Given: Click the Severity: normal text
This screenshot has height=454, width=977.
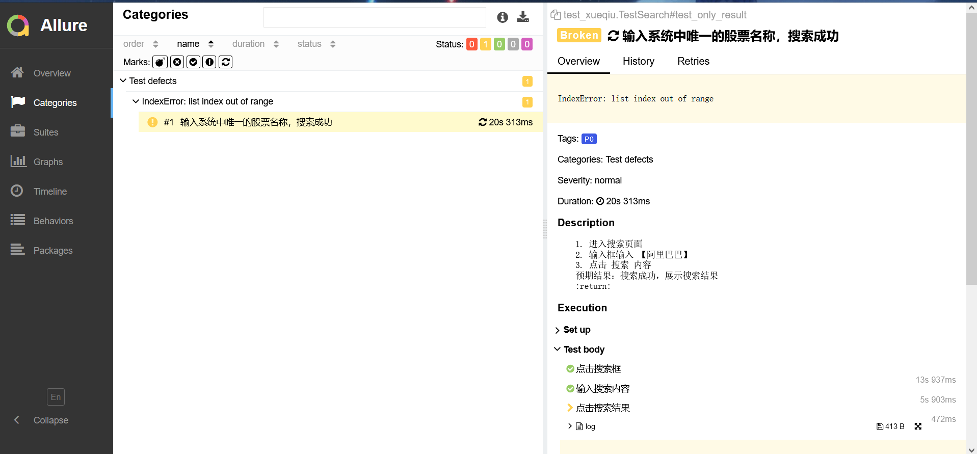Looking at the screenshot, I should tap(590, 180).
